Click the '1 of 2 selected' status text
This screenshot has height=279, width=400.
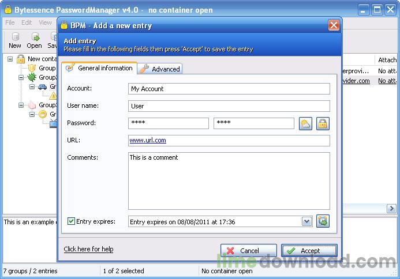pos(124,271)
